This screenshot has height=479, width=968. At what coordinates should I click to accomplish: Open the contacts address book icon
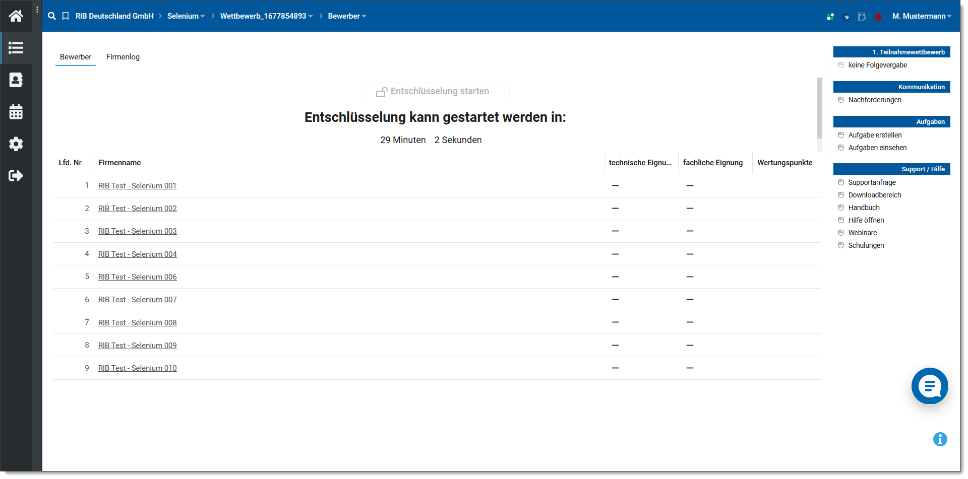[16, 80]
